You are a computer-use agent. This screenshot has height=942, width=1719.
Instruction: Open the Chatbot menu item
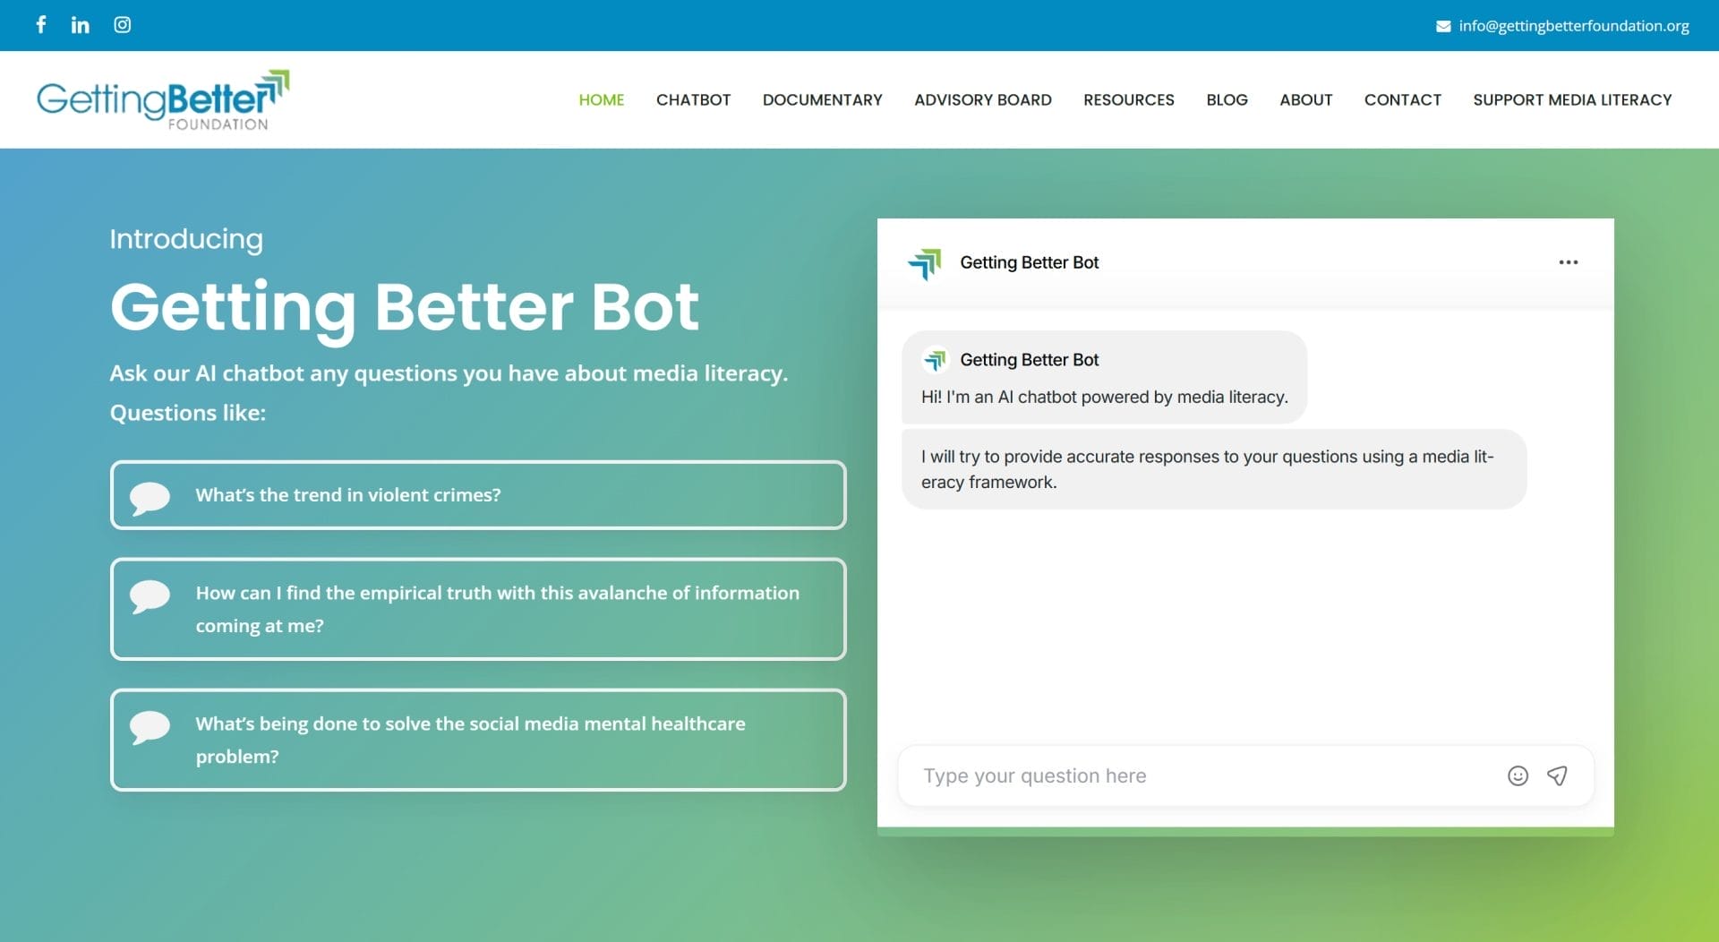tap(694, 99)
